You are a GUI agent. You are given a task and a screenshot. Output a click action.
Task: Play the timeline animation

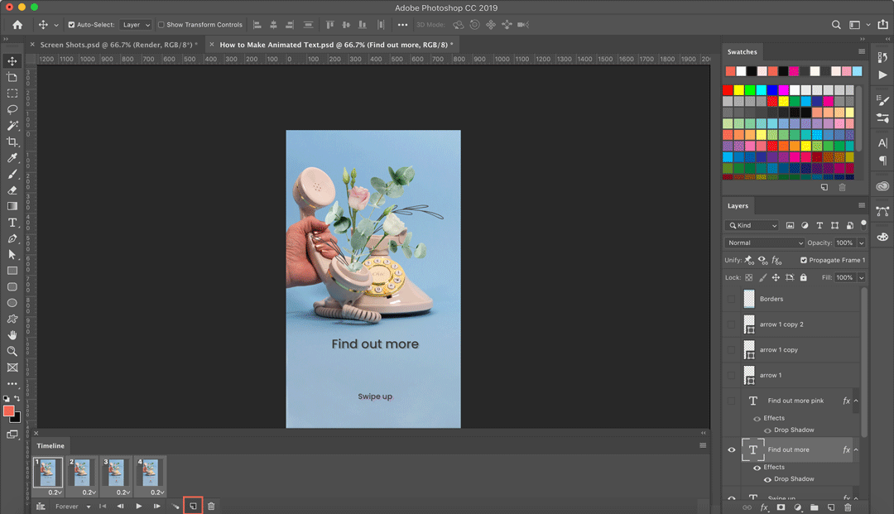[x=138, y=506]
